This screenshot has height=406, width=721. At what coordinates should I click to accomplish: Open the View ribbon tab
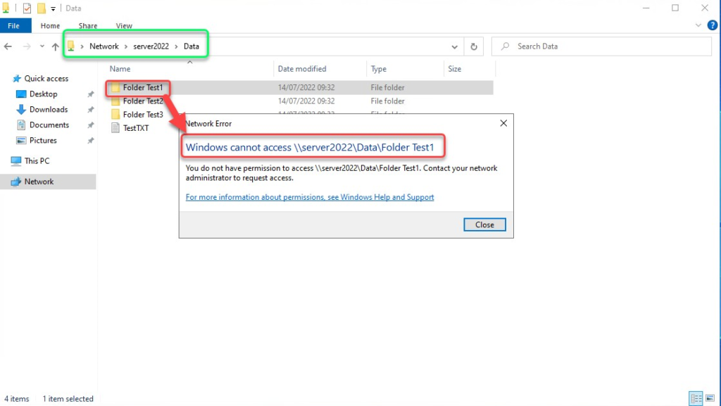tap(124, 26)
